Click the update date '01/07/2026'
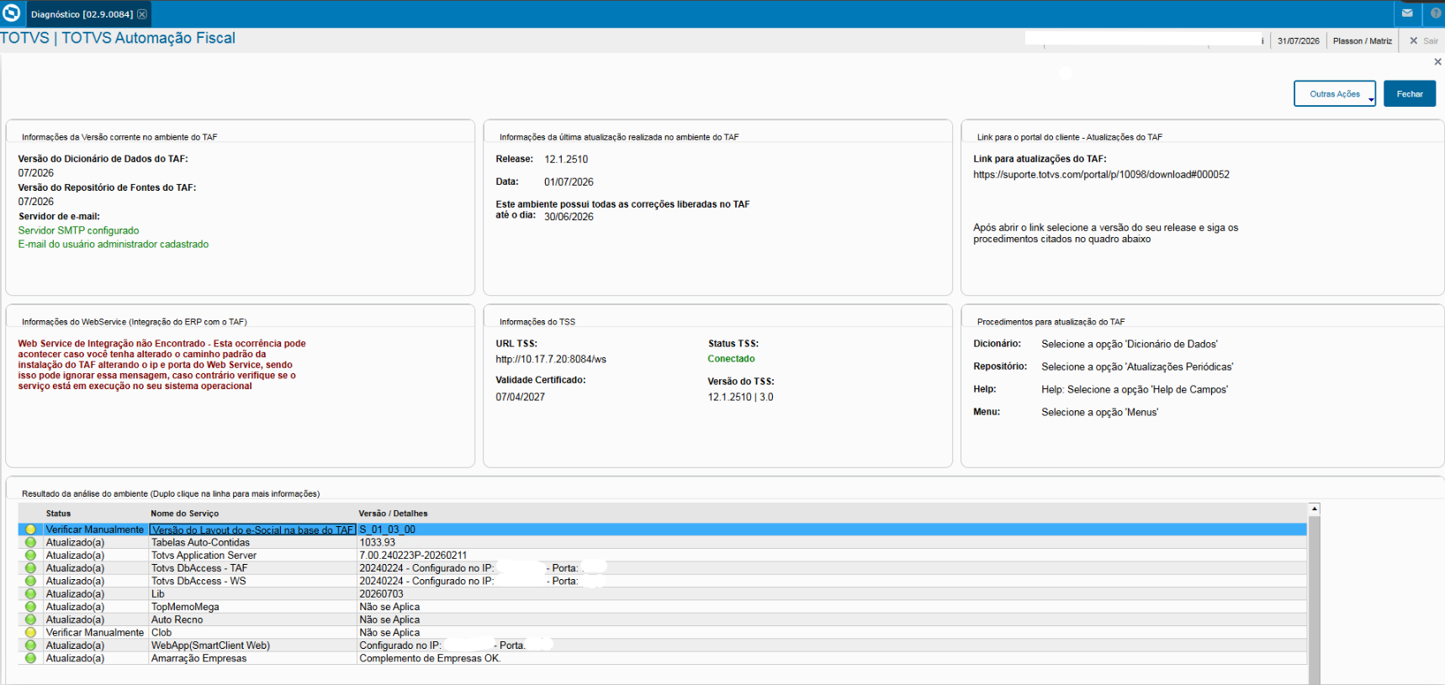The height and width of the screenshot is (685, 1445). tap(569, 182)
